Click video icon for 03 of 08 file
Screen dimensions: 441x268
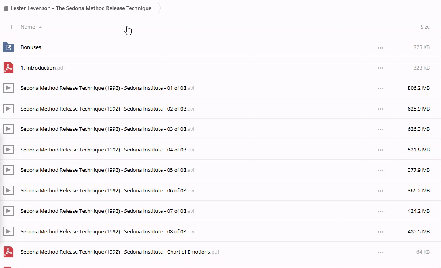(x=8, y=129)
